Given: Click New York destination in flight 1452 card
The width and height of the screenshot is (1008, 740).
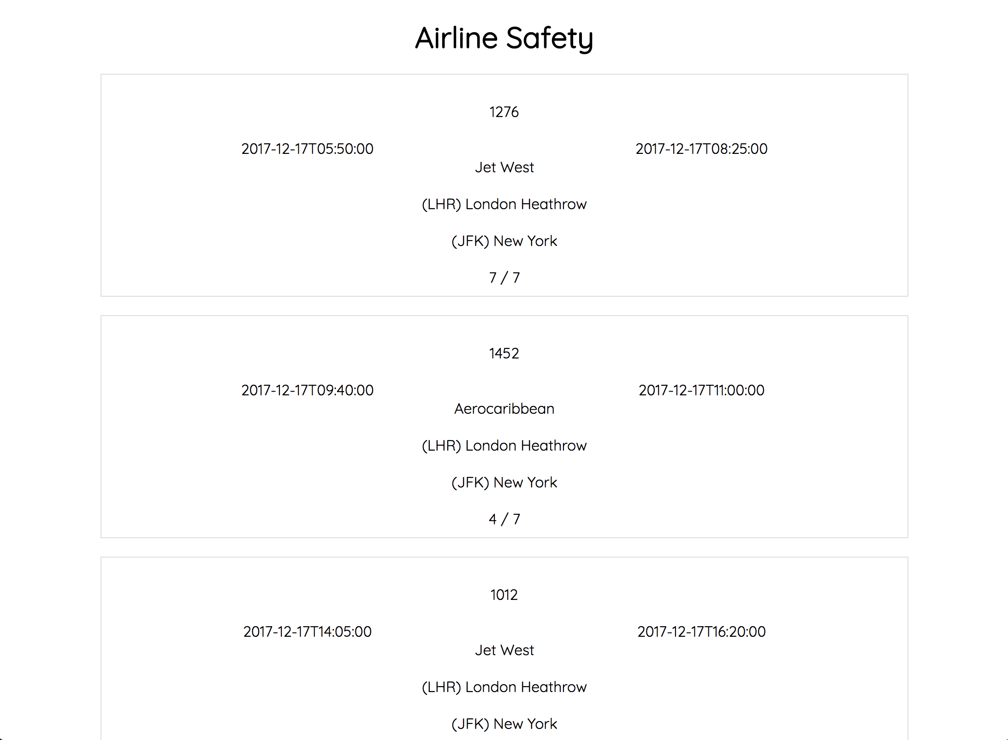Looking at the screenshot, I should tap(504, 482).
